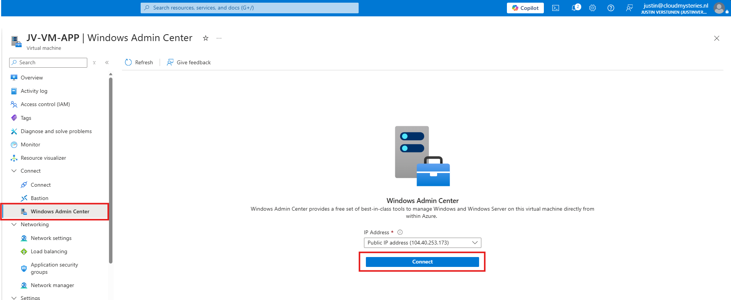This screenshot has width=731, height=300.
Task: Close the Windows Admin Center blade
Action: pos(717,38)
